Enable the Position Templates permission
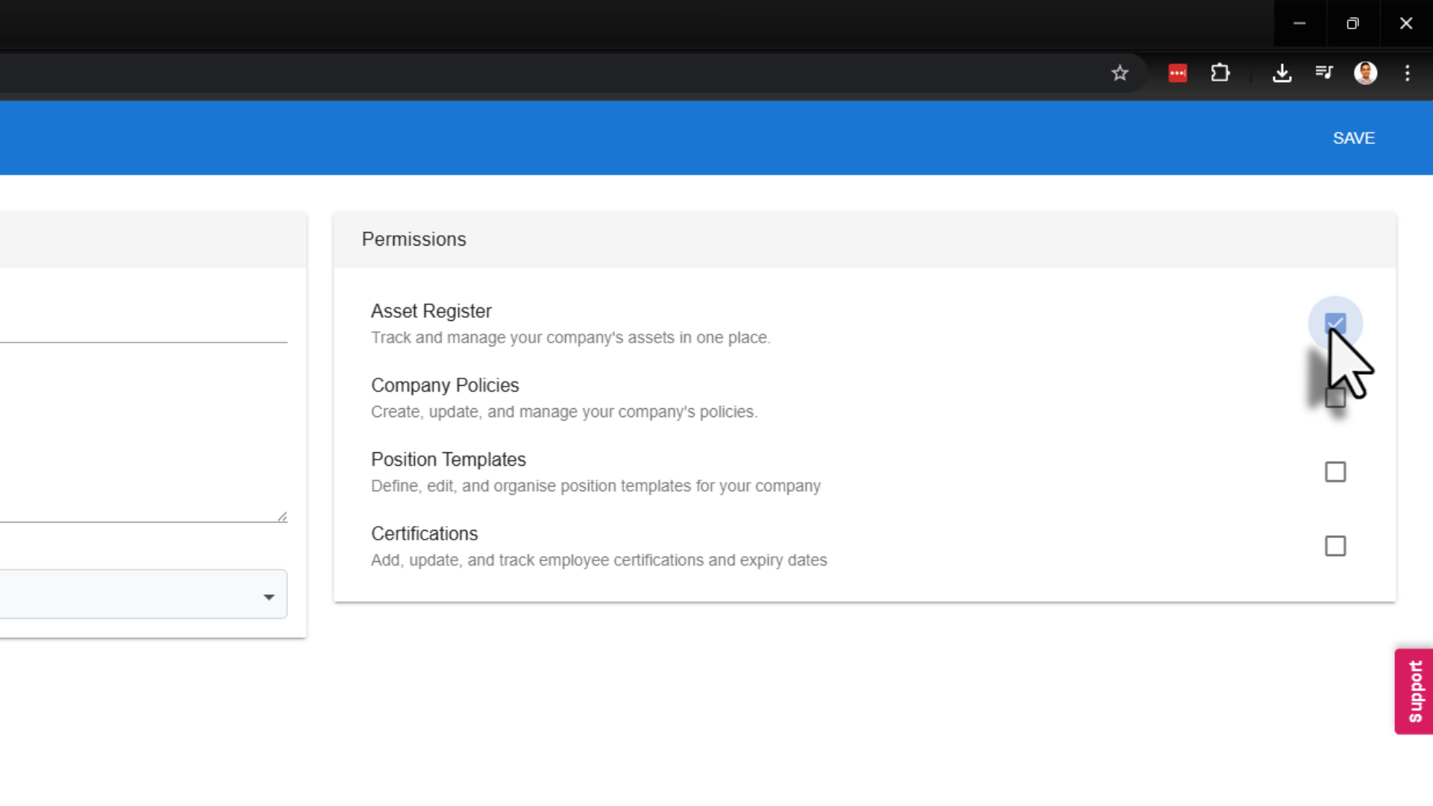 tap(1334, 472)
